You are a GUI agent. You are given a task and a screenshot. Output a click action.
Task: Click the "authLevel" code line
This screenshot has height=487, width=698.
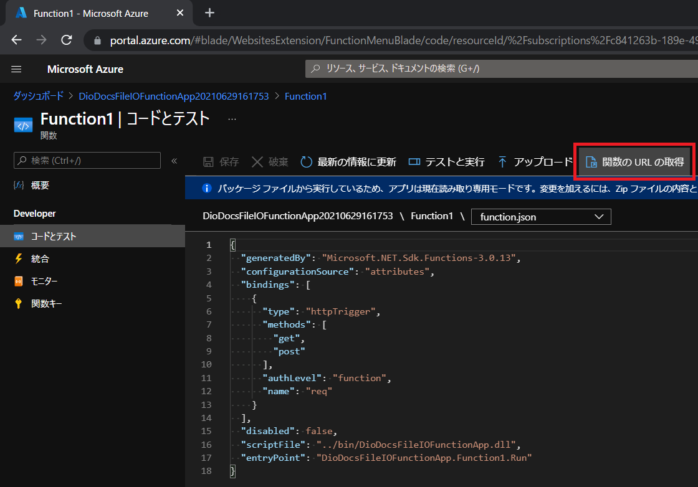pyautogui.click(x=327, y=378)
